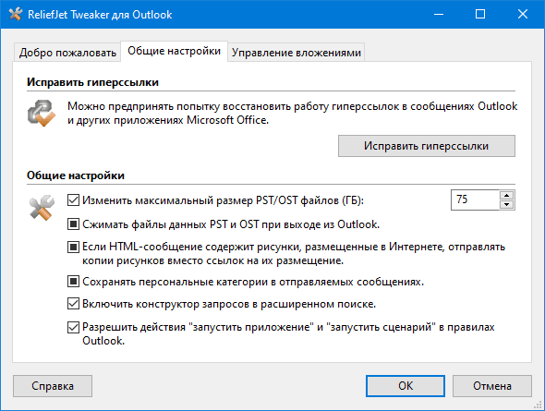Click the ReliefJet Tweaker title bar icon
This screenshot has height=411, width=545.
[x=16, y=14]
